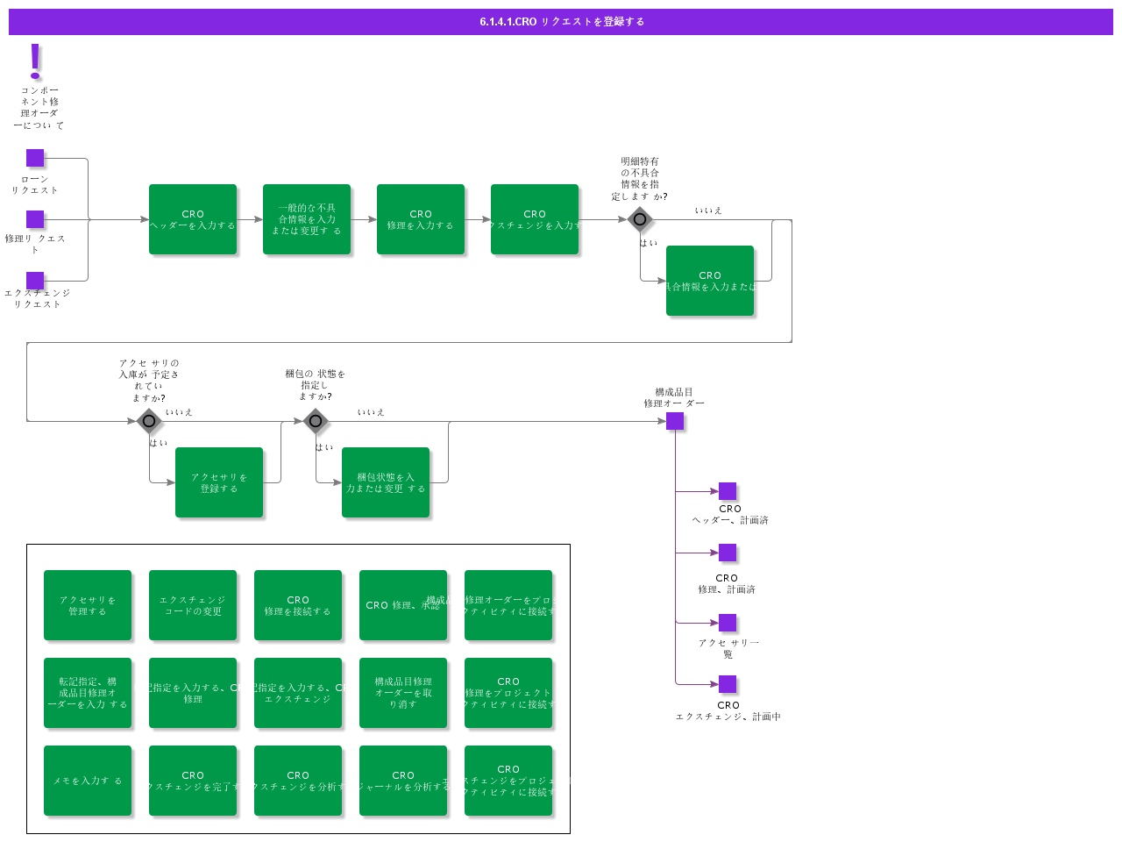Click the purple exclamation mark icon

[x=35, y=61]
